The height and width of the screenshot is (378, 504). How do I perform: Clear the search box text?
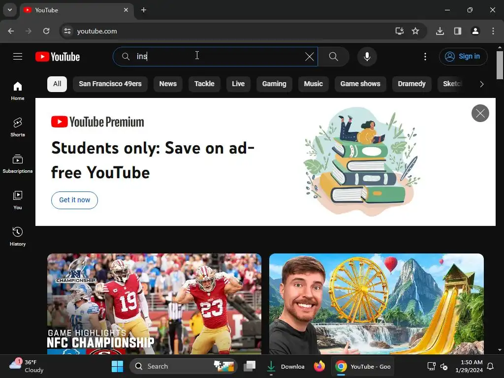pyautogui.click(x=310, y=57)
